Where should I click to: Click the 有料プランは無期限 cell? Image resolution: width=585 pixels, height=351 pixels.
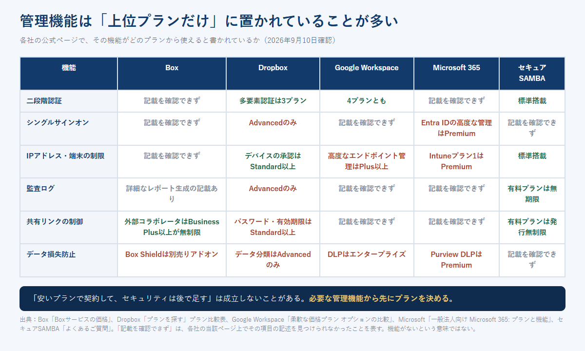(x=532, y=195)
